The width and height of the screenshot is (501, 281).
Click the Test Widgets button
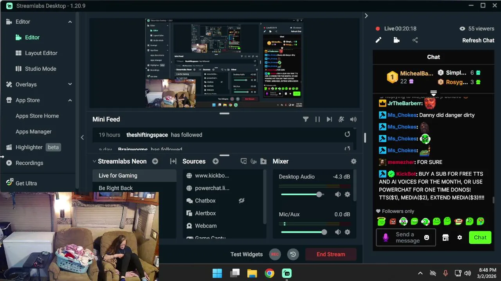coord(247,254)
